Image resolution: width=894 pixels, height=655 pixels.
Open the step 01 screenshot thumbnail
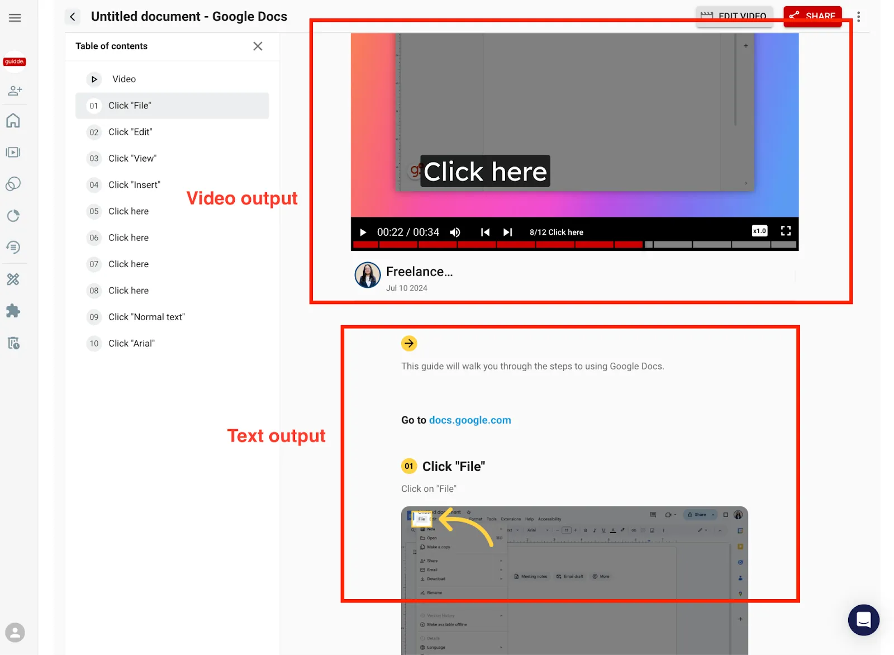(x=574, y=581)
